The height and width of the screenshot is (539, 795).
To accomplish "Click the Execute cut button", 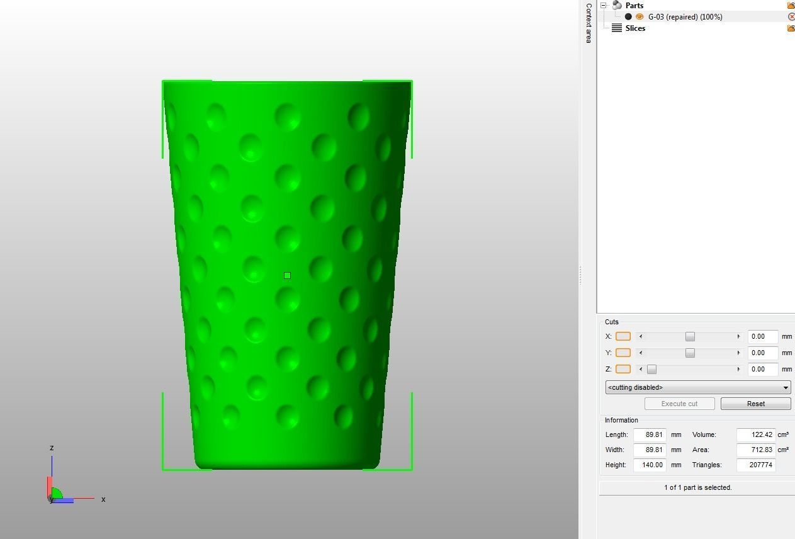I will pos(679,403).
